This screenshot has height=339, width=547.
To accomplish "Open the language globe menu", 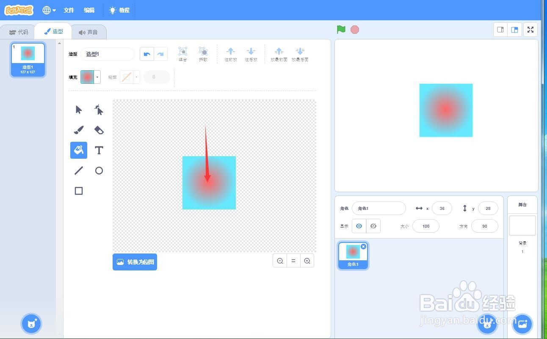I will click(49, 10).
